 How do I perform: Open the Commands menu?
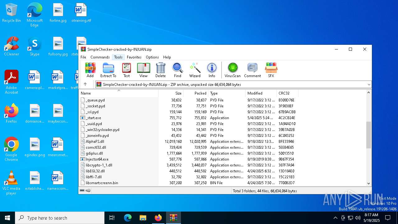pos(100,57)
